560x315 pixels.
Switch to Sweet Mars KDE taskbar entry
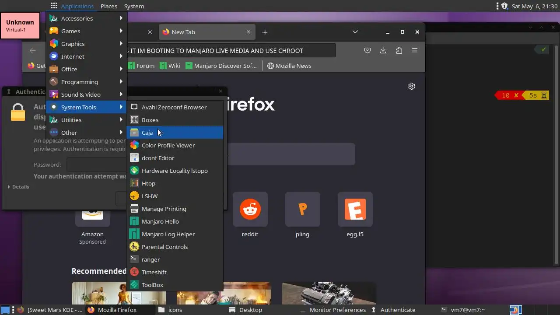pos(50,310)
